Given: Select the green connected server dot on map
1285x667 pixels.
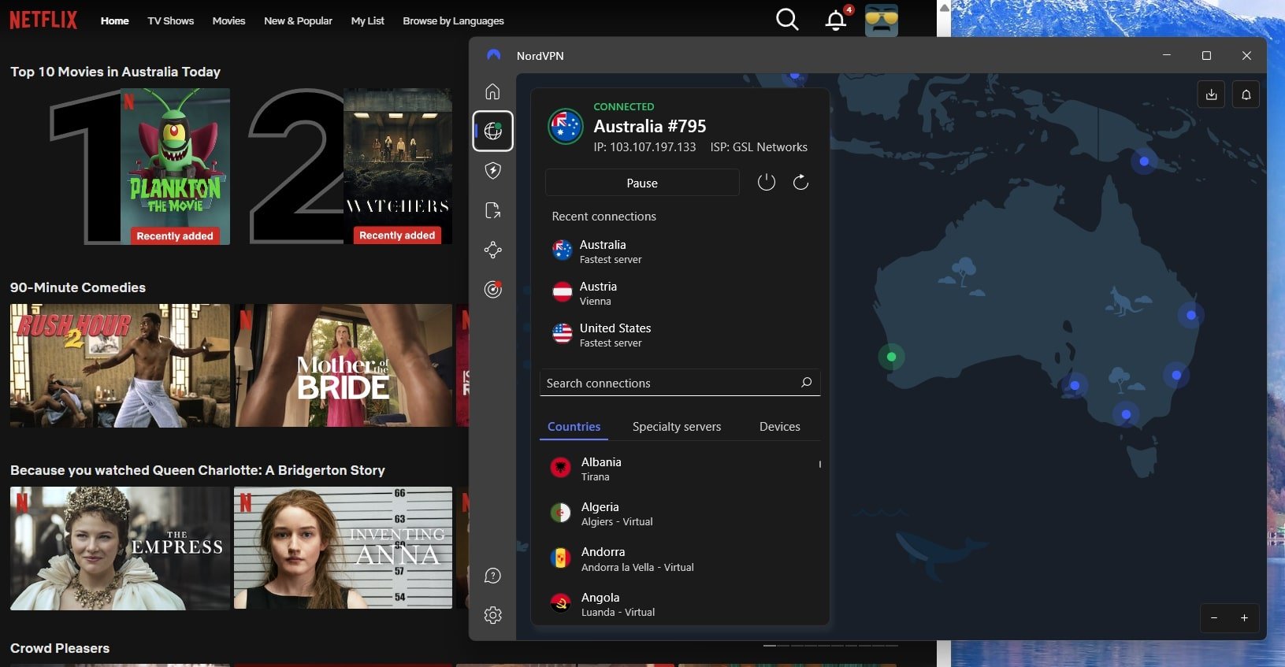Looking at the screenshot, I should click(891, 357).
